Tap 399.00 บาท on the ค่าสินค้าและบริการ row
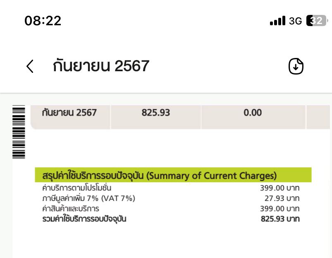 [280, 209]
